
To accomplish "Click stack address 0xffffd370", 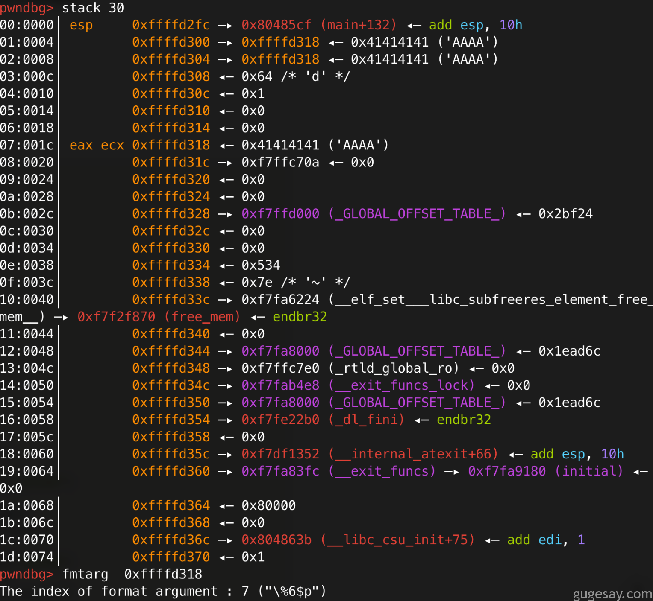I will click(171, 557).
